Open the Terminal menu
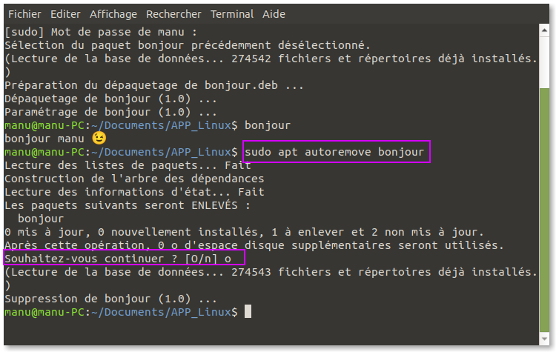Image resolution: width=556 pixels, height=352 pixels. (x=232, y=14)
